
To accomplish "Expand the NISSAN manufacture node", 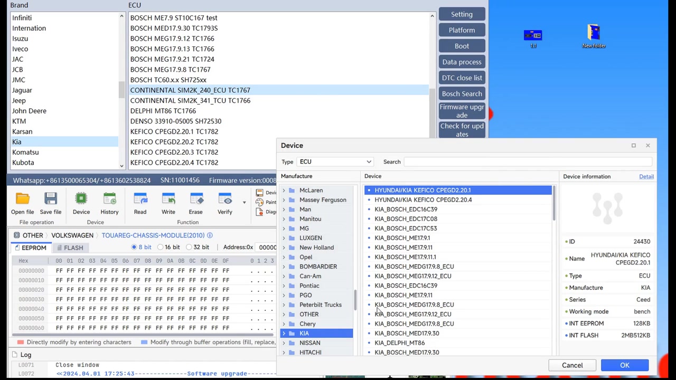I will click(284, 343).
